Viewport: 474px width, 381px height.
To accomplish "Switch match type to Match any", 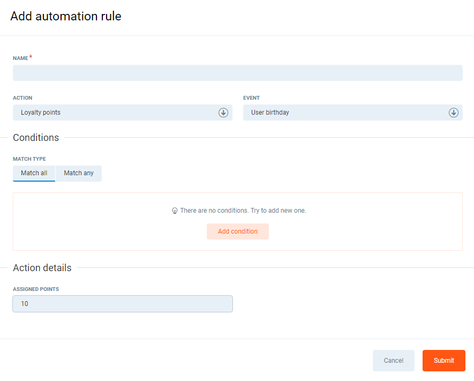I will click(79, 173).
